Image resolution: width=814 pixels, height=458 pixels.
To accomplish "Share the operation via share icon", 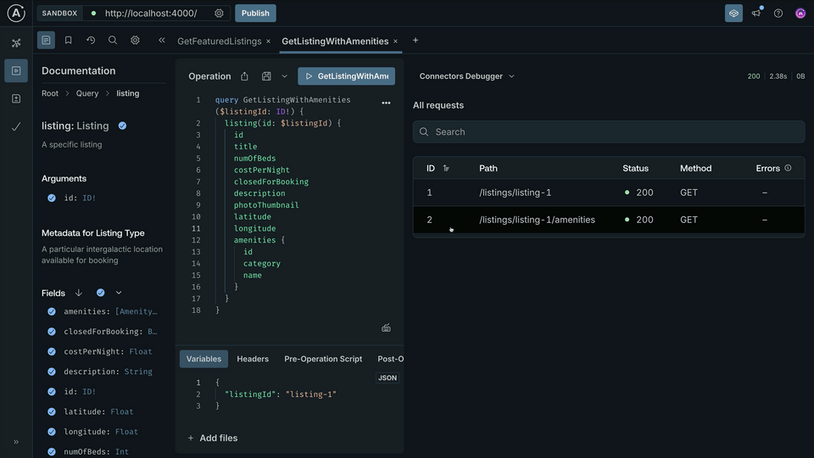I will (x=244, y=76).
